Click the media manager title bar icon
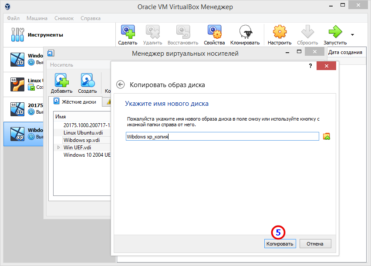The height and width of the screenshot is (266, 371). (51, 53)
